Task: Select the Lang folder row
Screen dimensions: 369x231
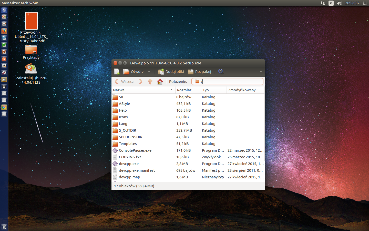Action: coord(188,124)
